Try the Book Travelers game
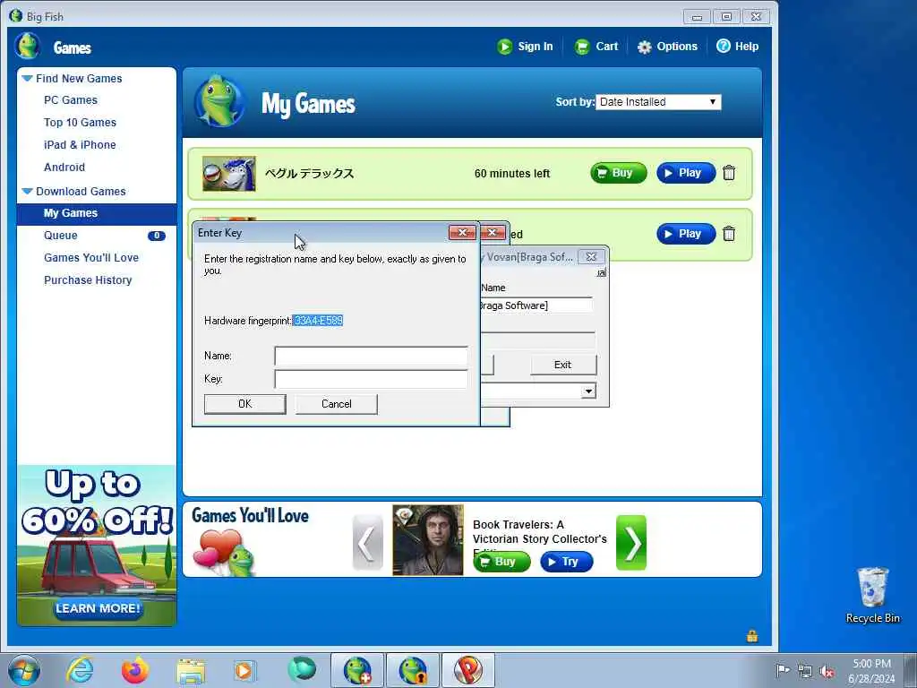This screenshot has width=917, height=688. coord(567,562)
